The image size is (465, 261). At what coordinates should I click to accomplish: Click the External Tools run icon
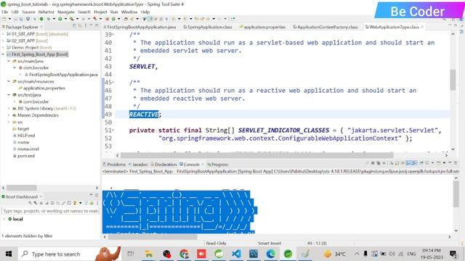[x=71, y=19]
